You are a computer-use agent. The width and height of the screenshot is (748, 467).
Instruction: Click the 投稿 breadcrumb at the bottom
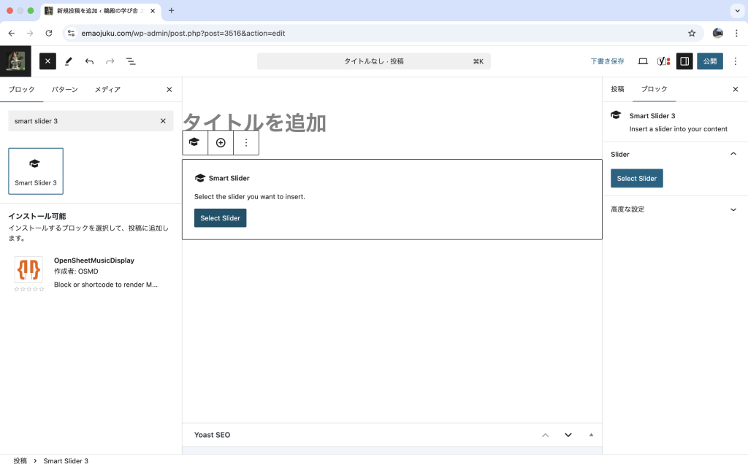pyautogui.click(x=20, y=461)
